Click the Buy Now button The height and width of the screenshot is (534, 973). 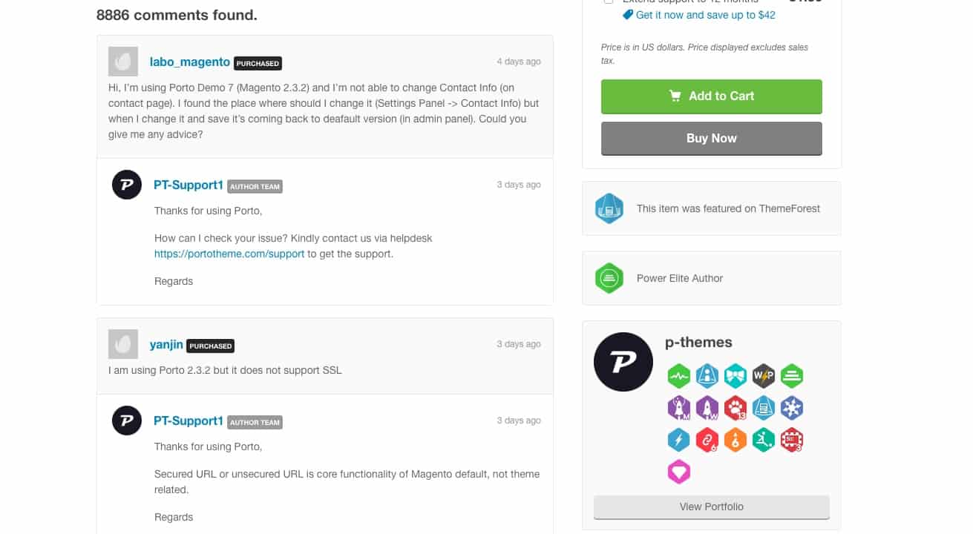pyautogui.click(x=712, y=139)
